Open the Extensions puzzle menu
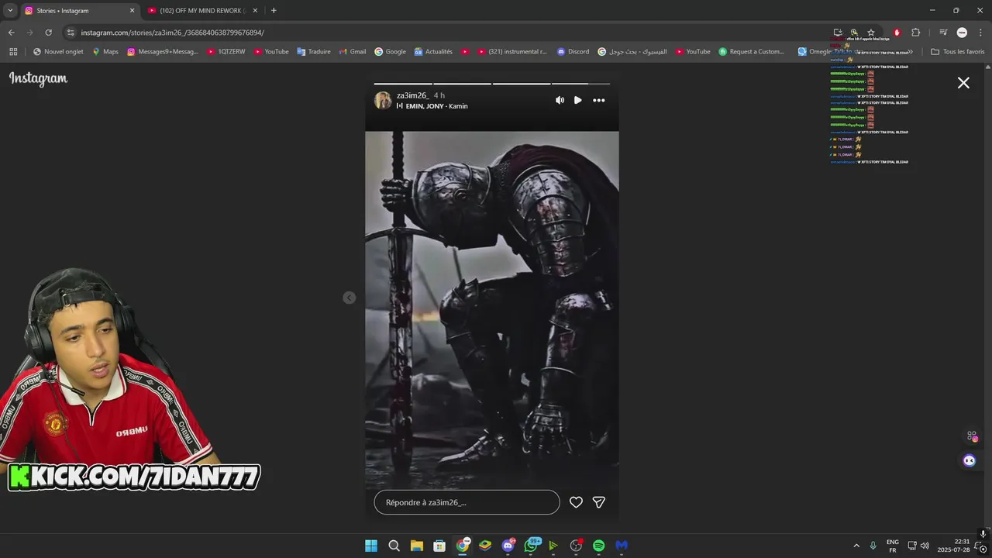 915,33
